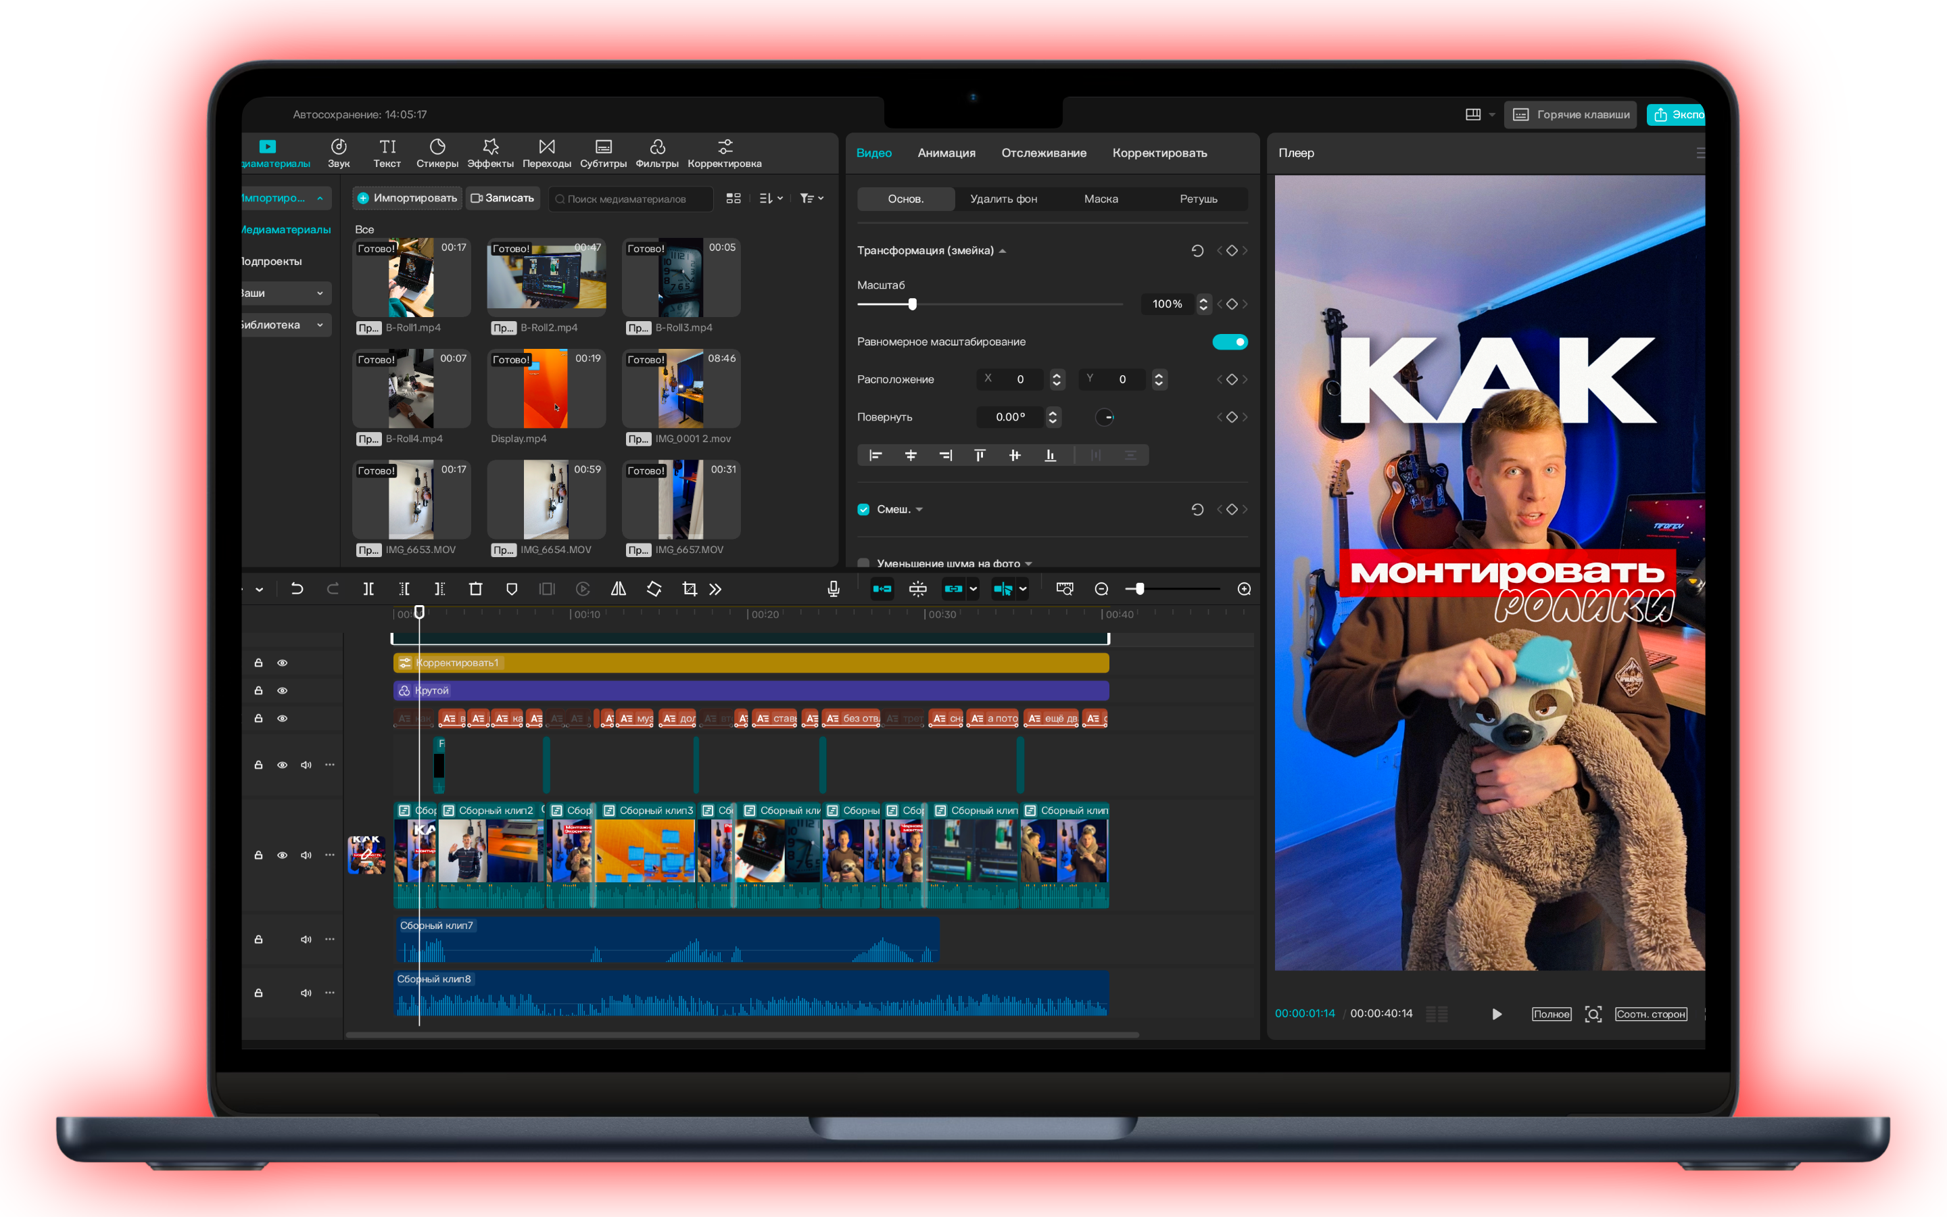Click the Импортировать button
Screen dimensions: 1947x1217
(407, 199)
